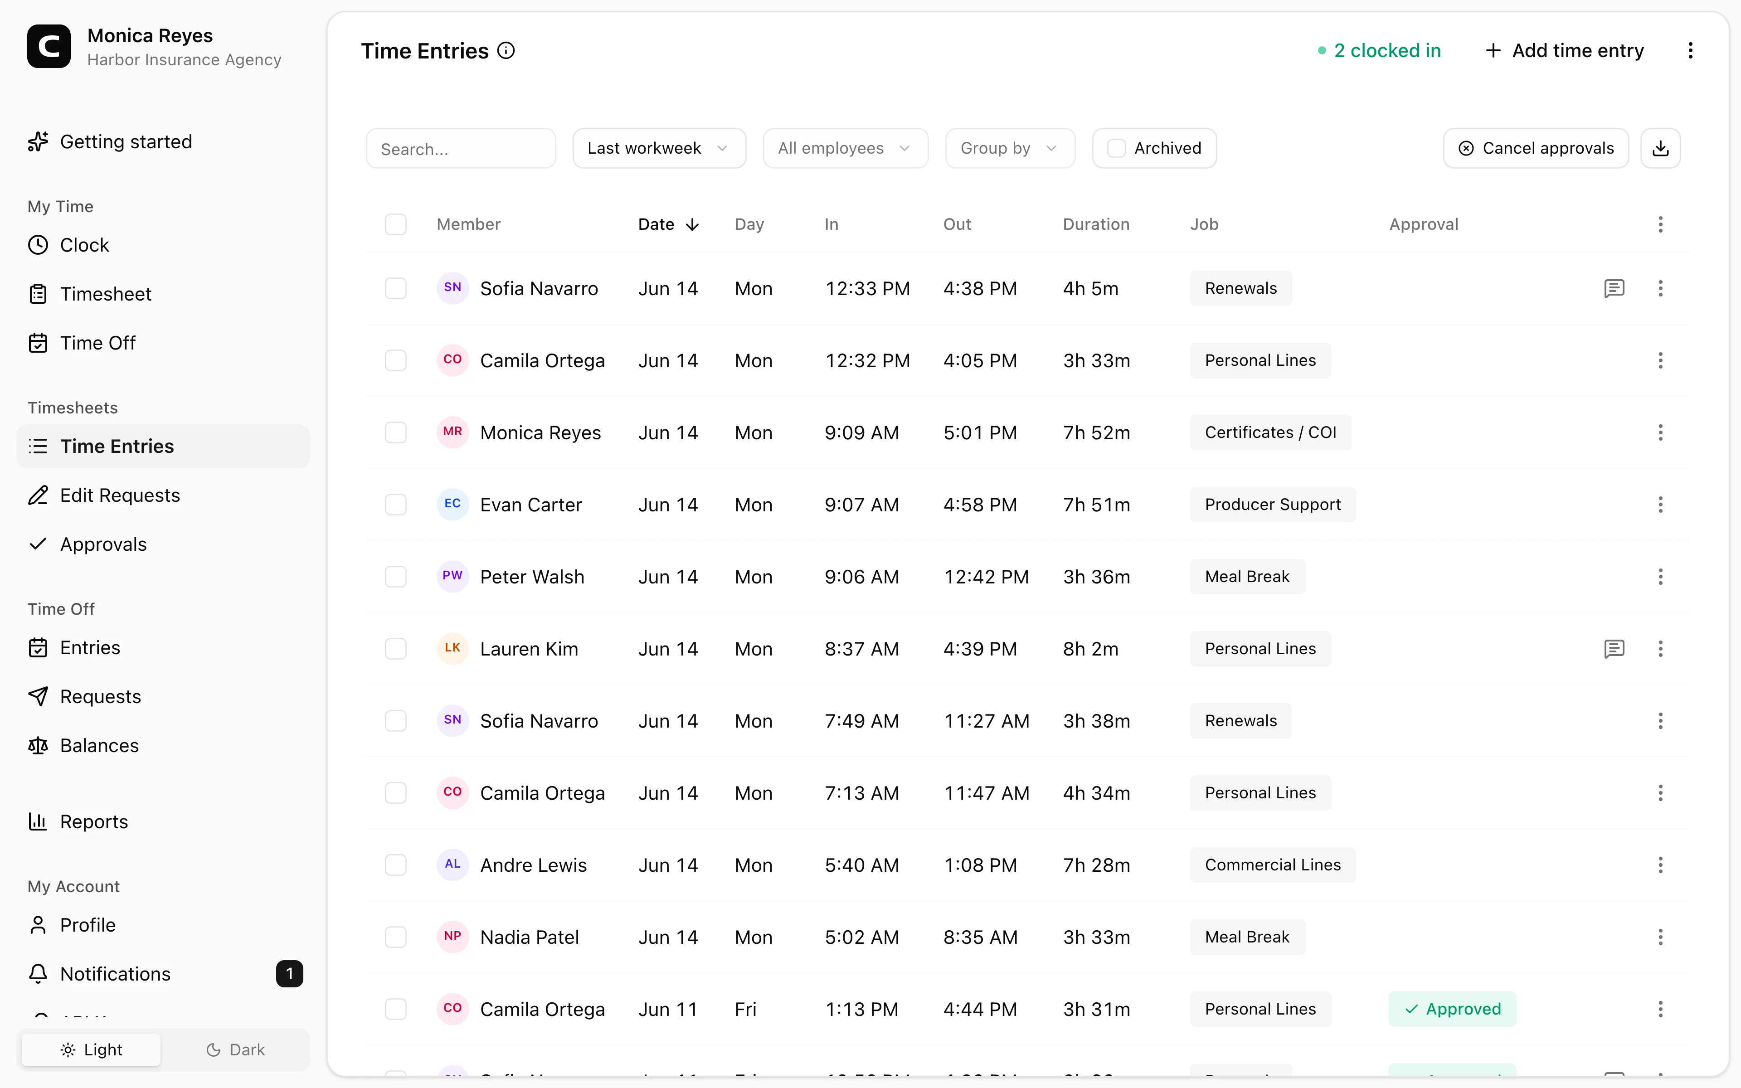Open Getting started in sidebar

tap(163, 142)
